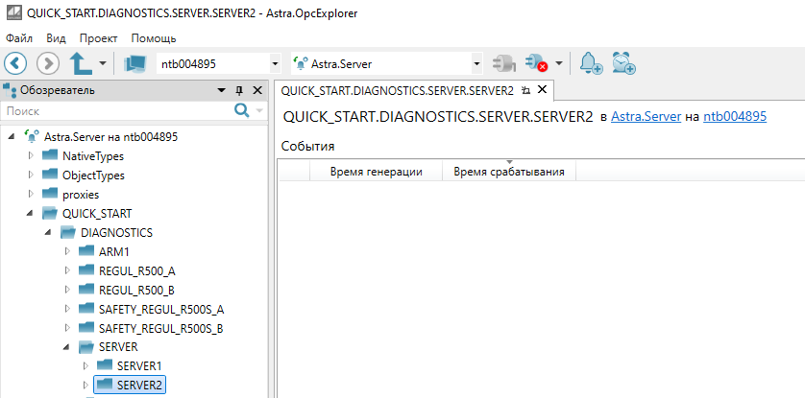The height and width of the screenshot is (398, 805).
Task: Pin the SERVER2 document tab
Action: pyautogui.click(x=525, y=91)
